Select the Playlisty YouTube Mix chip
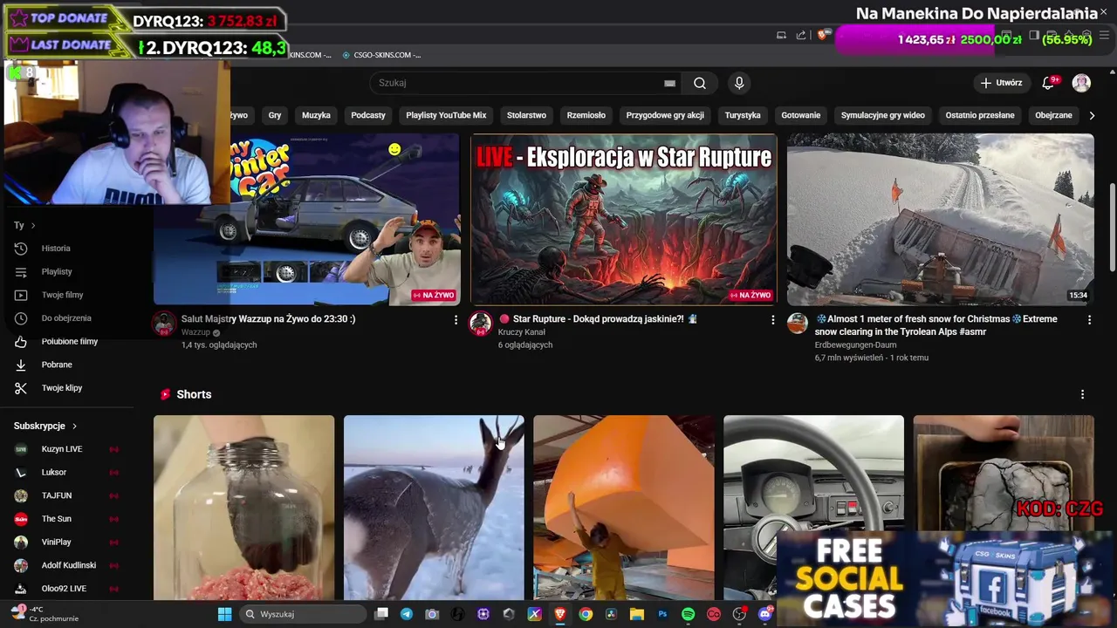The height and width of the screenshot is (628, 1117). [x=446, y=115]
